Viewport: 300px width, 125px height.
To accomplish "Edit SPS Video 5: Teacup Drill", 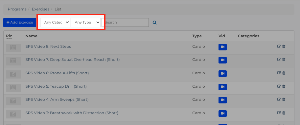I will tap(279, 86).
